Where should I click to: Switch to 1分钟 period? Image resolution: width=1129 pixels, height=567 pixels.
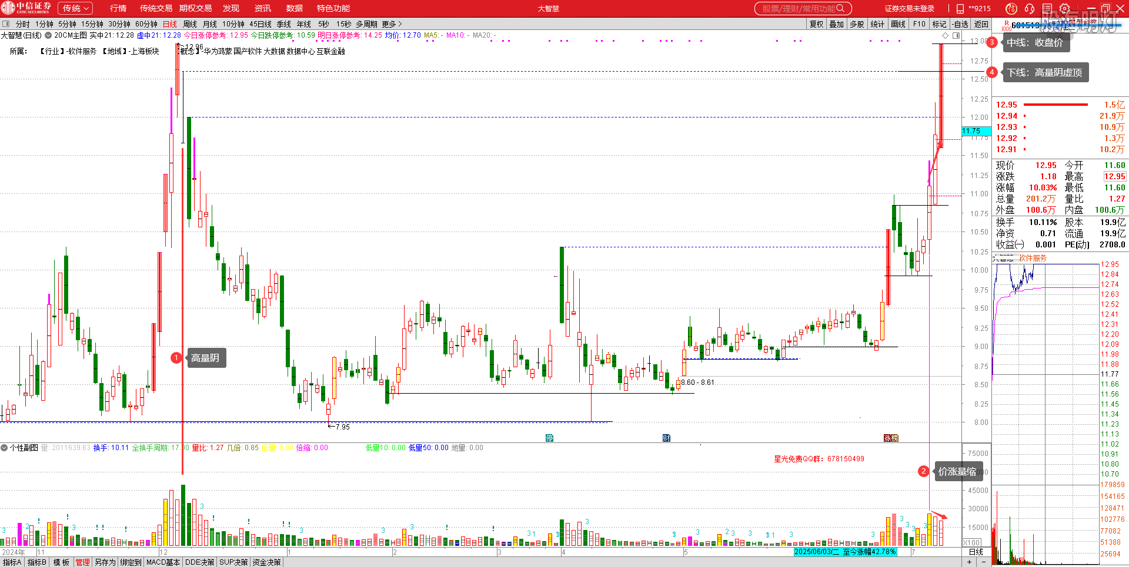pos(44,24)
